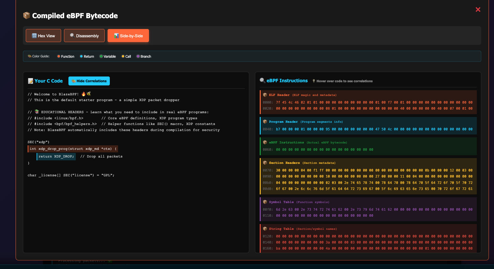Screen dimensions: 494x269
Task: Click the yellow Call color dot
Action: pyautogui.click(x=123, y=56)
